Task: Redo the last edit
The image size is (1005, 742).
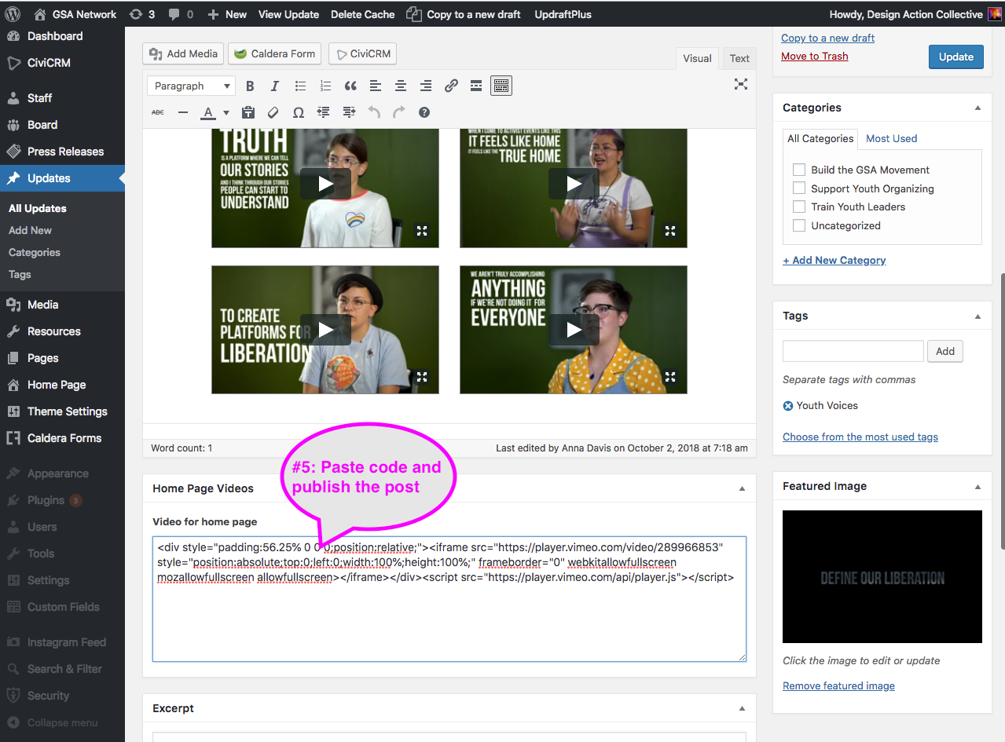Action: (x=399, y=112)
